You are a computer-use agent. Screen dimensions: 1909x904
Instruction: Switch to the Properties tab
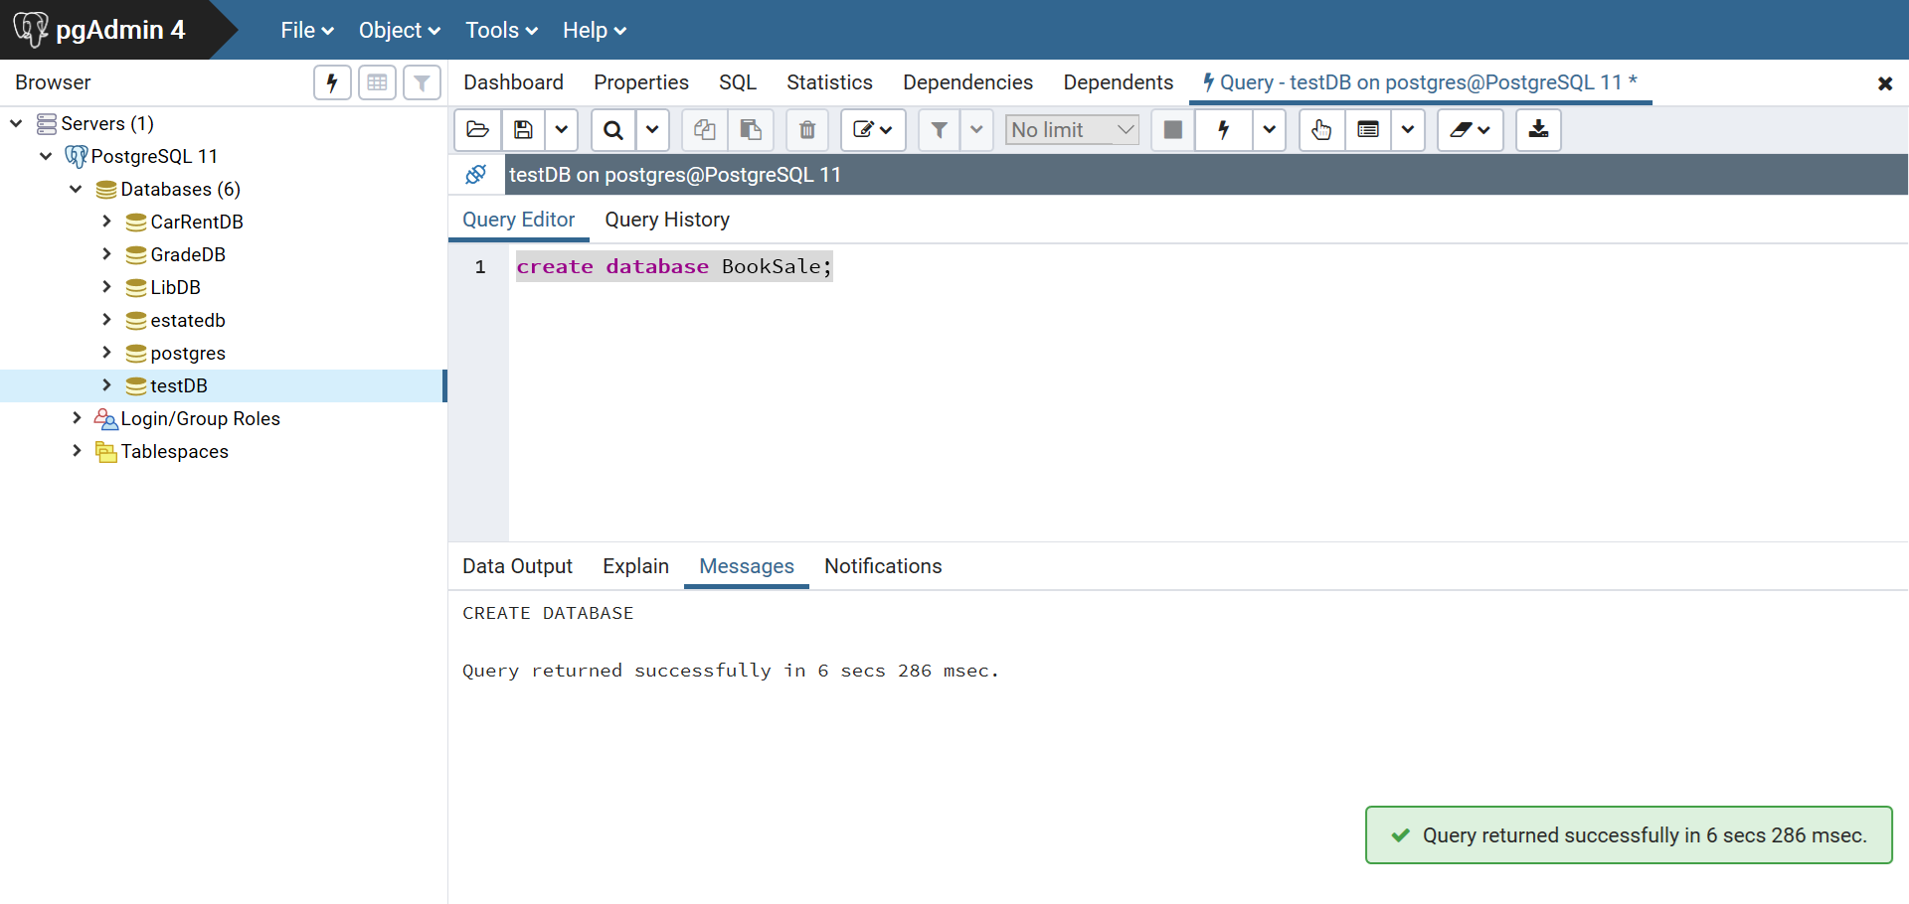click(x=641, y=82)
